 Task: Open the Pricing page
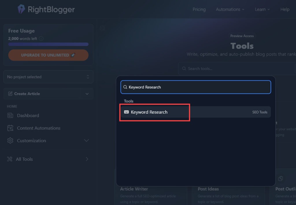tap(199, 9)
